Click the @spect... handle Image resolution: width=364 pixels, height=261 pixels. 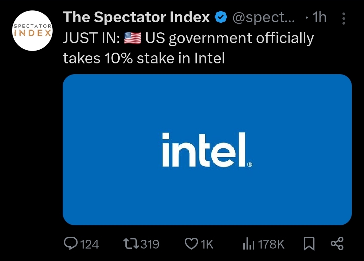(x=264, y=18)
